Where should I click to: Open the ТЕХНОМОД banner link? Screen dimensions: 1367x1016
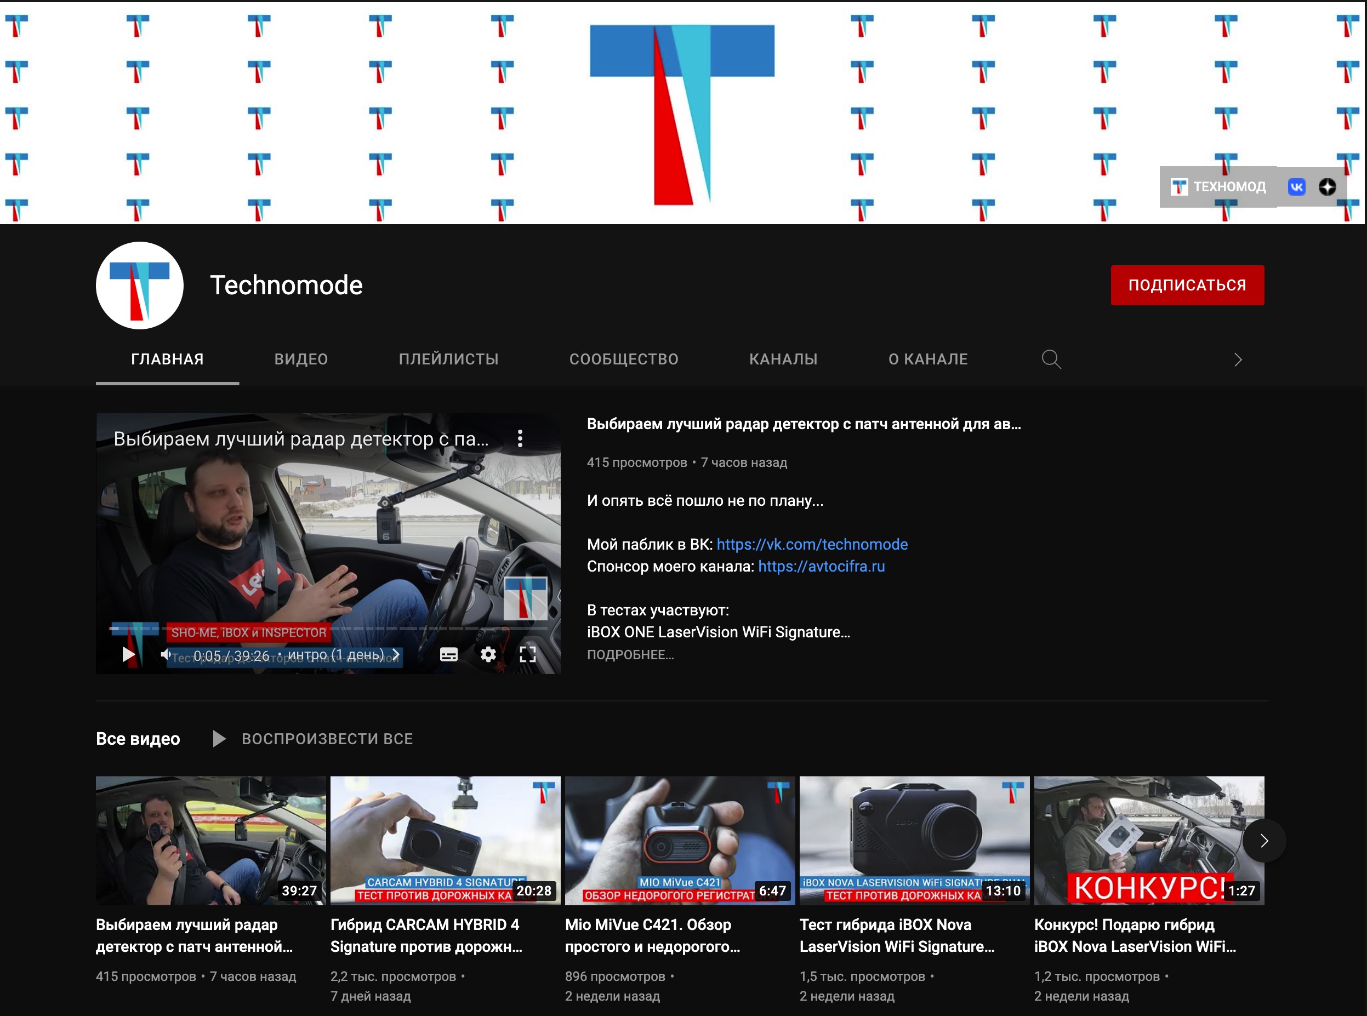pos(1218,187)
